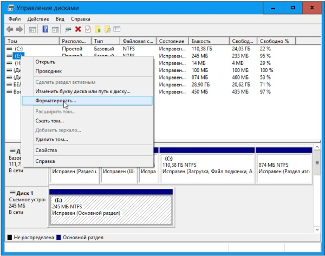Sort by the Свободно % column header
The image size is (325, 256).
pyautogui.click(x=276, y=41)
